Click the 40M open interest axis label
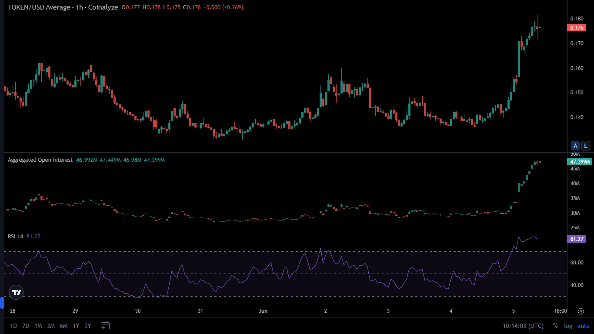The height and width of the screenshot is (334, 594). point(575,184)
